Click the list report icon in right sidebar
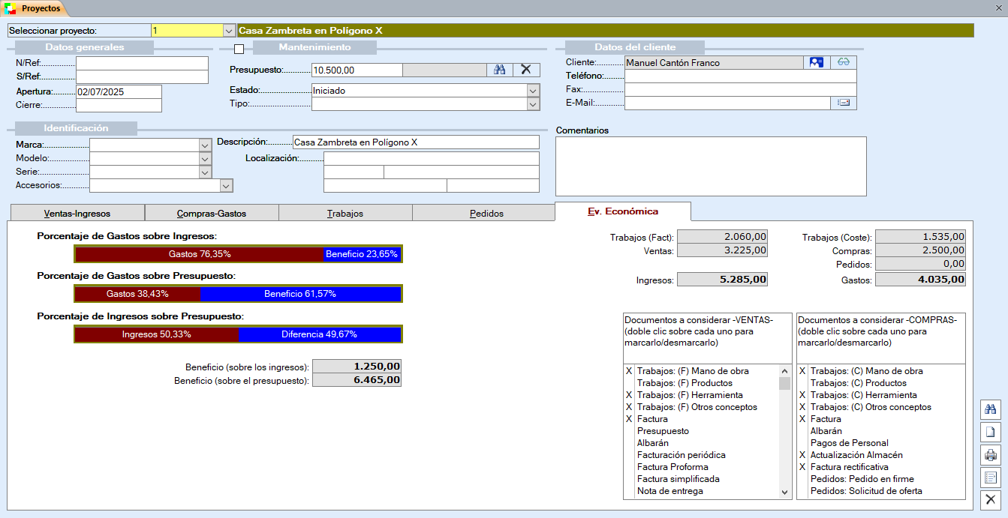This screenshot has height=518, width=1008. (990, 478)
